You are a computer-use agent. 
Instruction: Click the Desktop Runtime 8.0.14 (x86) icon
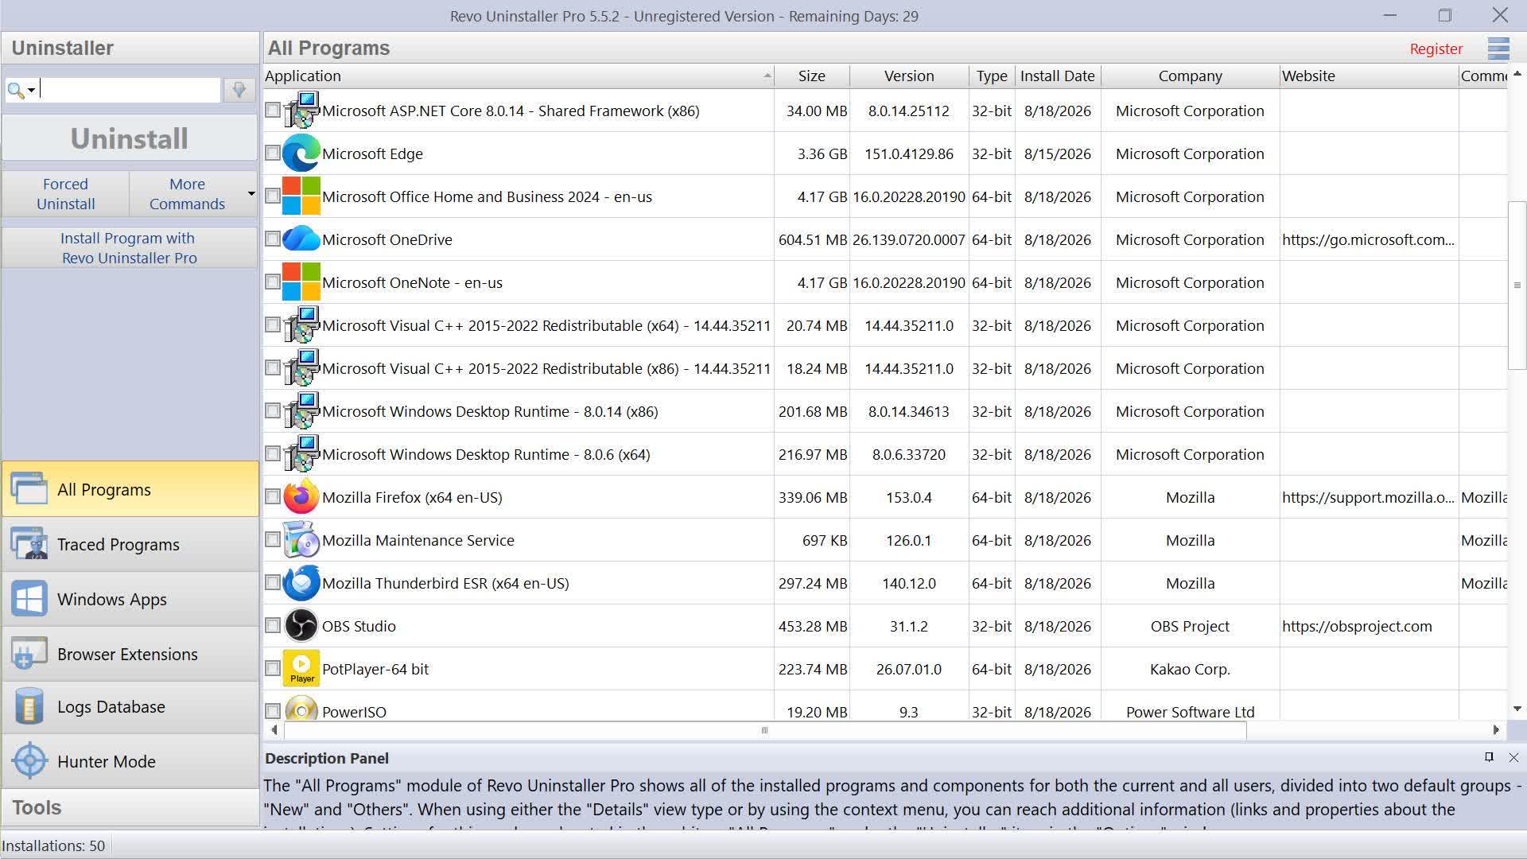301,411
